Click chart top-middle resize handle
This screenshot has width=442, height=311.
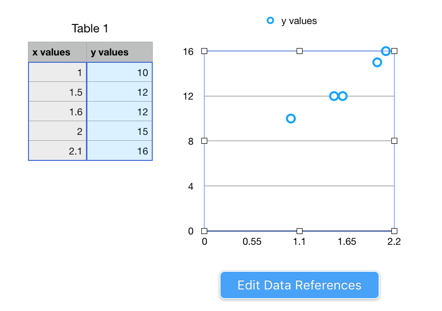(x=300, y=51)
